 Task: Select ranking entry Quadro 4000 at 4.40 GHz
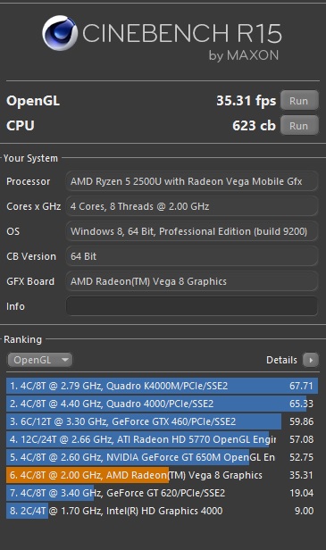(x=163, y=404)
